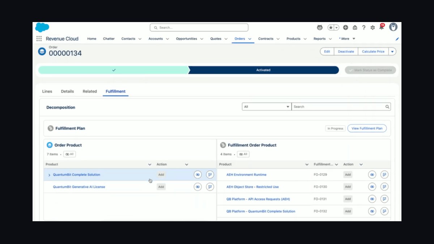Click details icon for QuantumBit Complete Solution
Screen dimensions: 434x244
pyautogui.click(x=210, y=175)
